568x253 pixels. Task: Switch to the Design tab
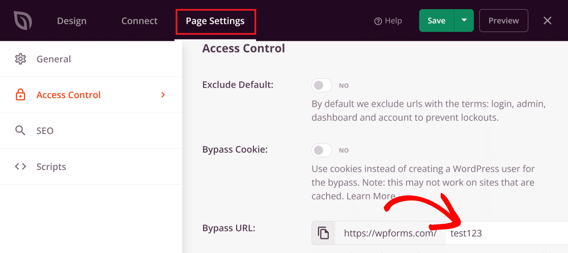pyautogui.click(x=72, y=21)
